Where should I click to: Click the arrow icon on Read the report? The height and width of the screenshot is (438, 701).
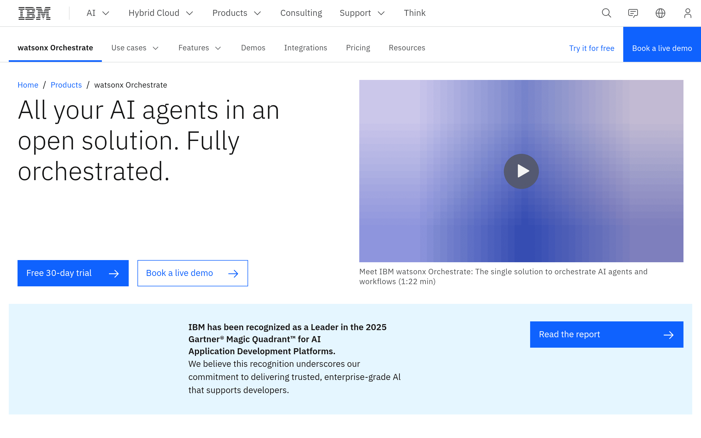[x=669, y=335]
